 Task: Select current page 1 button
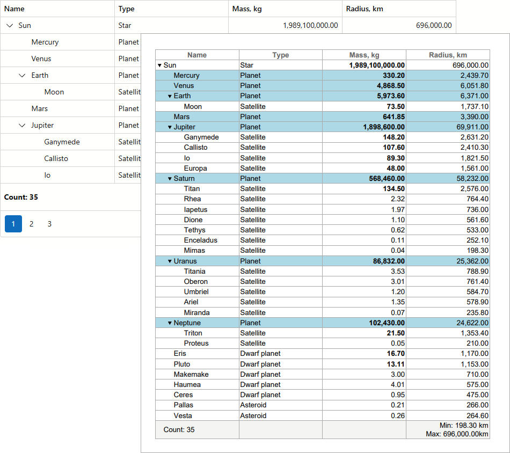(13, 224)
